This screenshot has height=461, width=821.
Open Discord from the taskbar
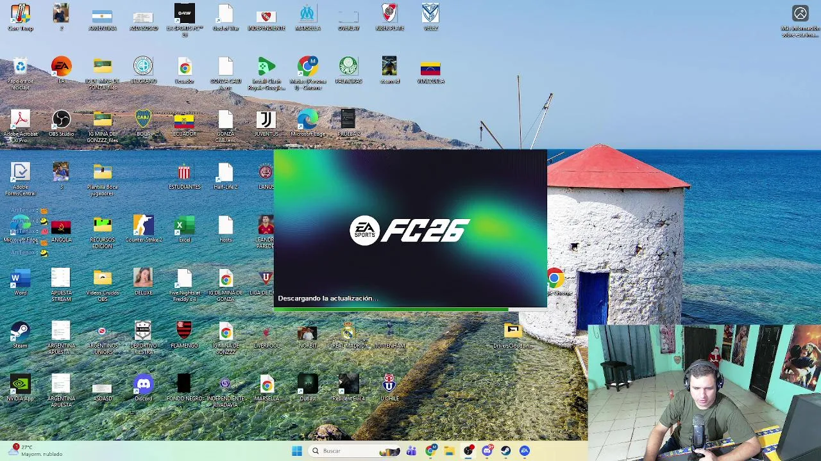pyautogui.click(x=487, y=451)
